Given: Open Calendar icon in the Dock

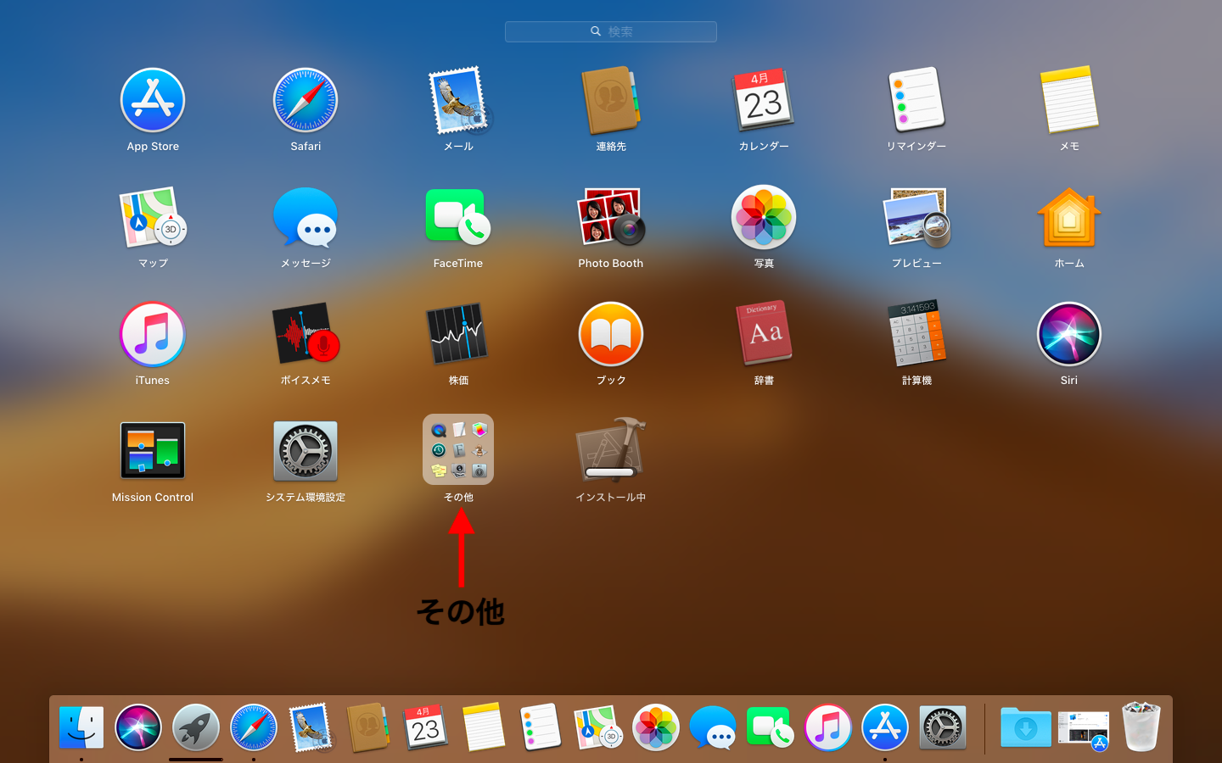Looking at the screenshot, I should [426, 727].
